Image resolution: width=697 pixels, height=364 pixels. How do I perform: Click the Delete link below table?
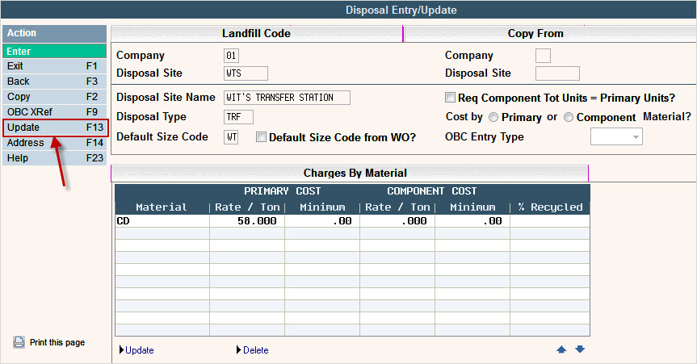click(255, 350)
